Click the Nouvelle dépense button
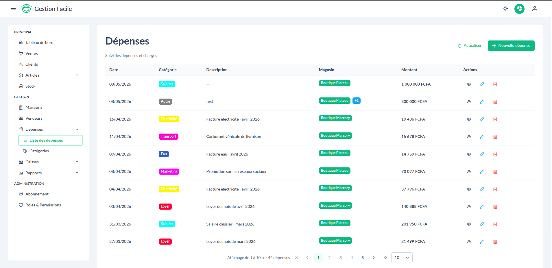The height and width of the screenshot is (268, 552). 511,46
